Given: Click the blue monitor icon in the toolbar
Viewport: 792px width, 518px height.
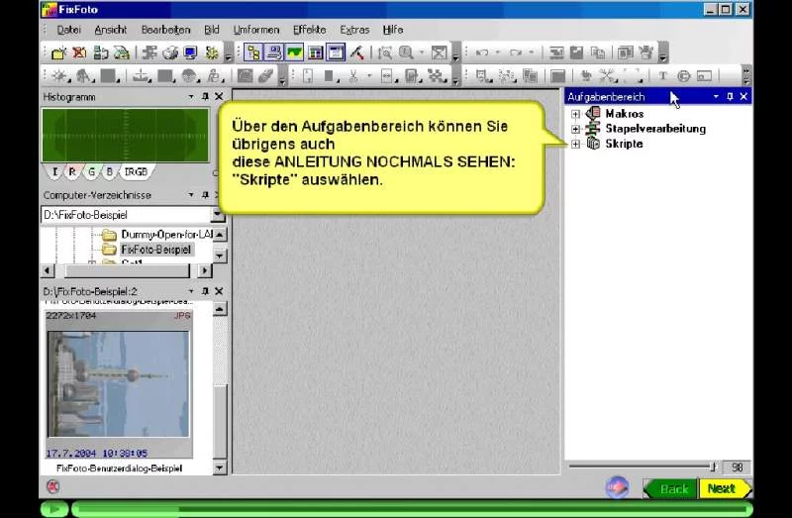Looking at the screenshot, I should (191, 52).
